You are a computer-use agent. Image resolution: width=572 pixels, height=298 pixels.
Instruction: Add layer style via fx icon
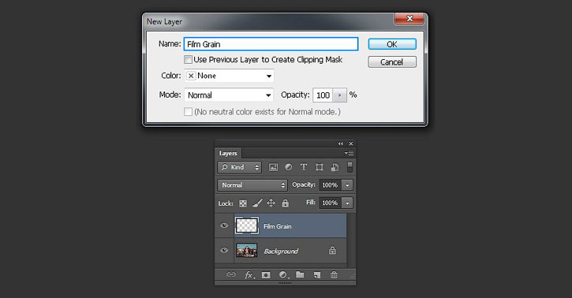click(x=249, y=274)
